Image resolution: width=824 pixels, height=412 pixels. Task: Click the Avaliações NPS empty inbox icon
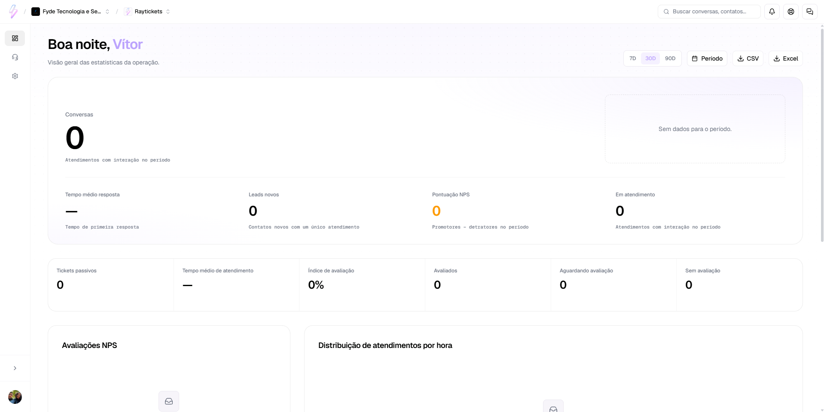(x=169, y=401)
